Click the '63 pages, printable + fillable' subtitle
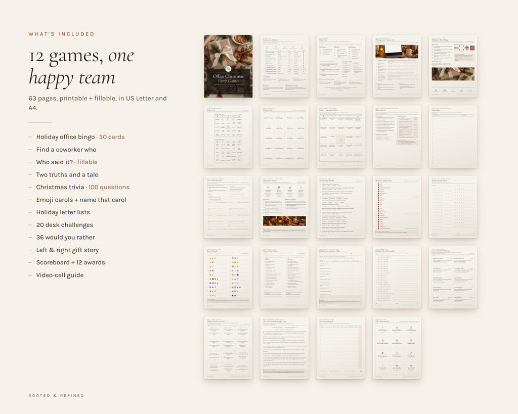518x414 pixels. [98, 103]
